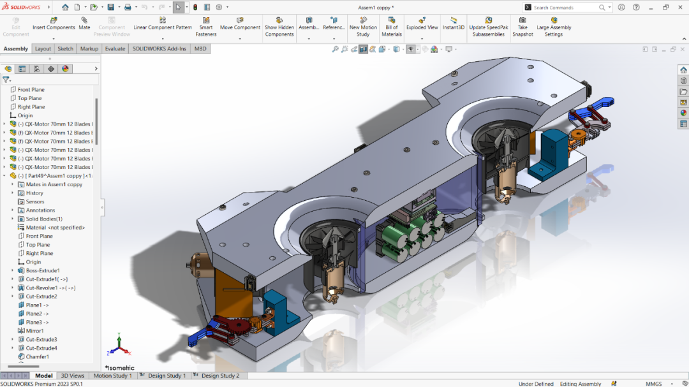Toggle the Section View icon in view toolbar
Image resolution: width=689 pixels, height=387 pixels.
point(363,49)
